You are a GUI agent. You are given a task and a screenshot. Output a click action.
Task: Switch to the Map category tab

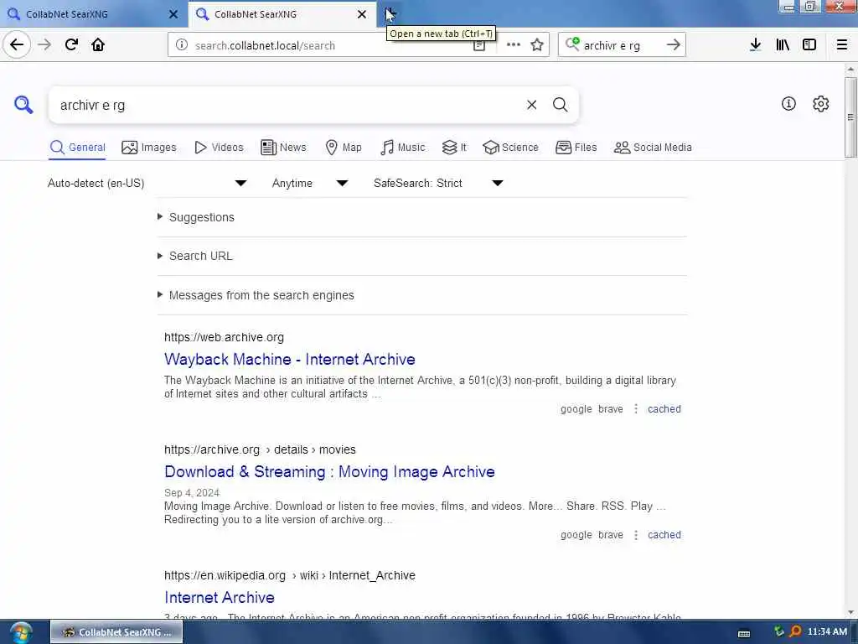pyautogui.click(x=344, y=148)
